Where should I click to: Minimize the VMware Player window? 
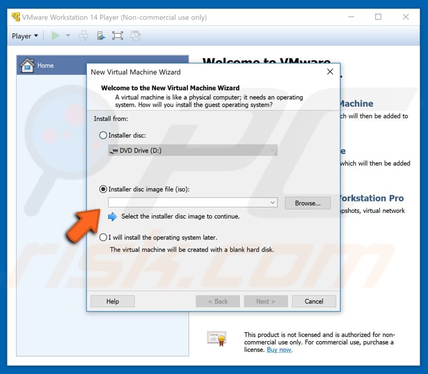[x=351, y=17]
